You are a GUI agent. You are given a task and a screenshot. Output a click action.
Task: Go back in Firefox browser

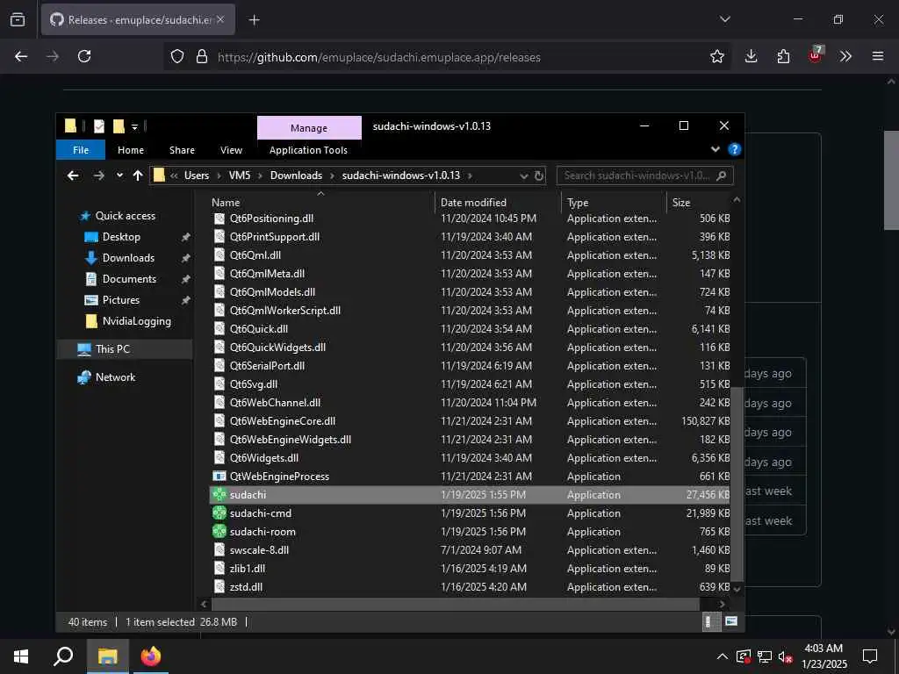[x=21, y=56]
